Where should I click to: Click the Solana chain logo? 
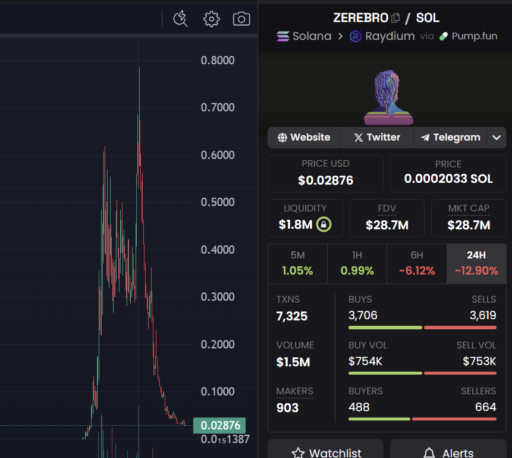[283, 36]
